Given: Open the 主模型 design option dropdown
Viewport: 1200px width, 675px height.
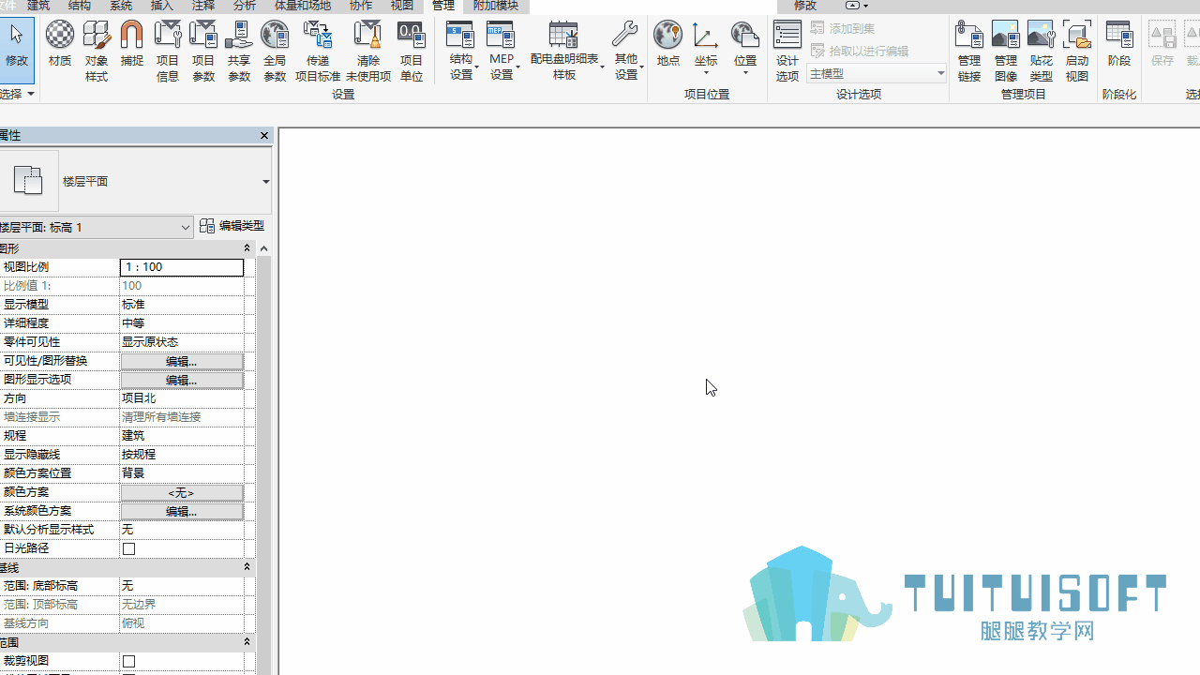Looking at the screenshot, I should coord(877,73).
